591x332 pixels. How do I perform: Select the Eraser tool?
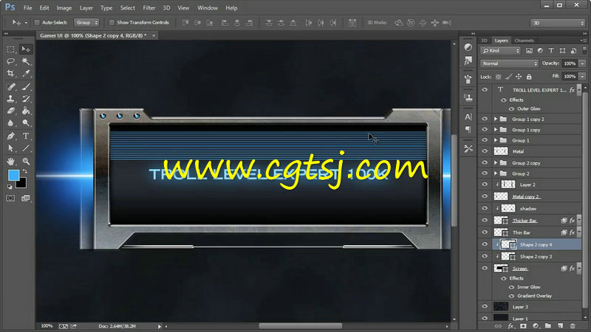point(10,111)
